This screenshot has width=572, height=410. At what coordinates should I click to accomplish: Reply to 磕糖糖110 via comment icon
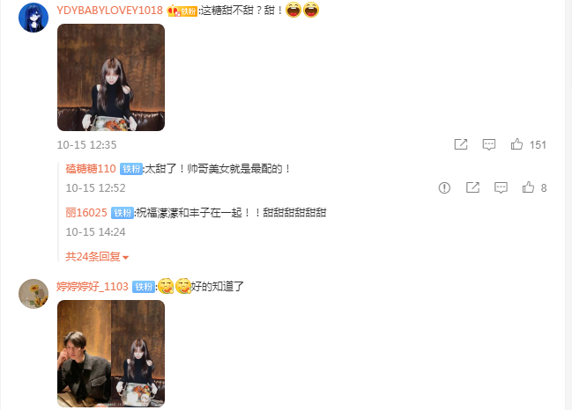pyautogui.click(x=501, y=188)
